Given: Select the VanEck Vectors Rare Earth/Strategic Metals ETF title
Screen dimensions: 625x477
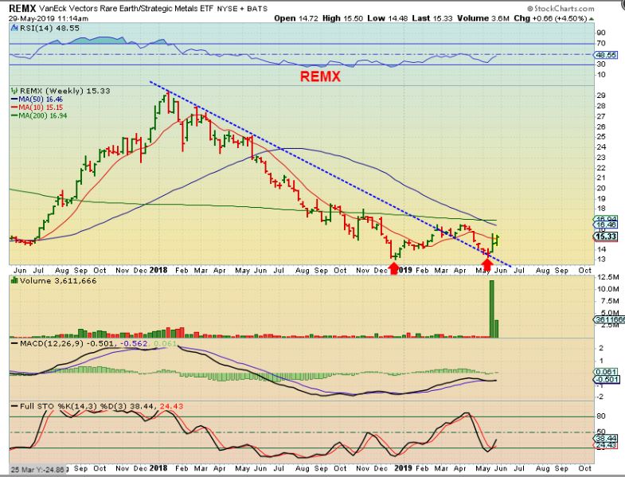Looking at the screenshot, I should click(x=127, y=9).
